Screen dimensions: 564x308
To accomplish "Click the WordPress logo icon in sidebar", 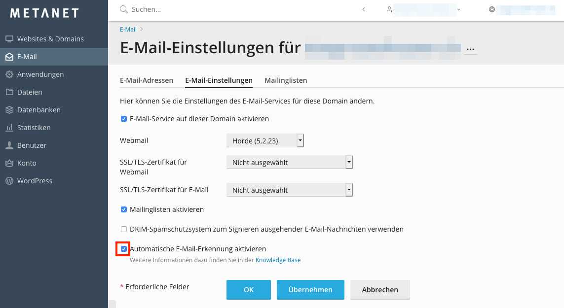I will coord(9,181).
